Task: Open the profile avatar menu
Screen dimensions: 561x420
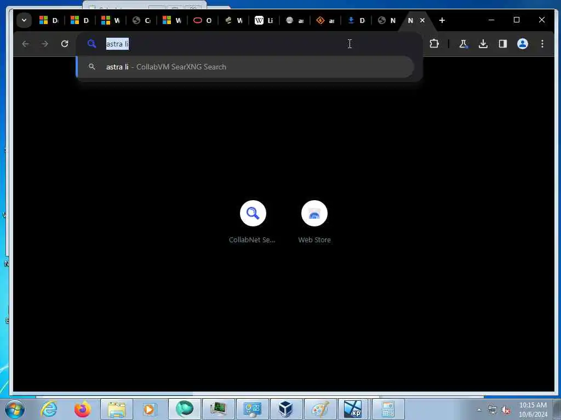Action: click(x=522, y=44)
